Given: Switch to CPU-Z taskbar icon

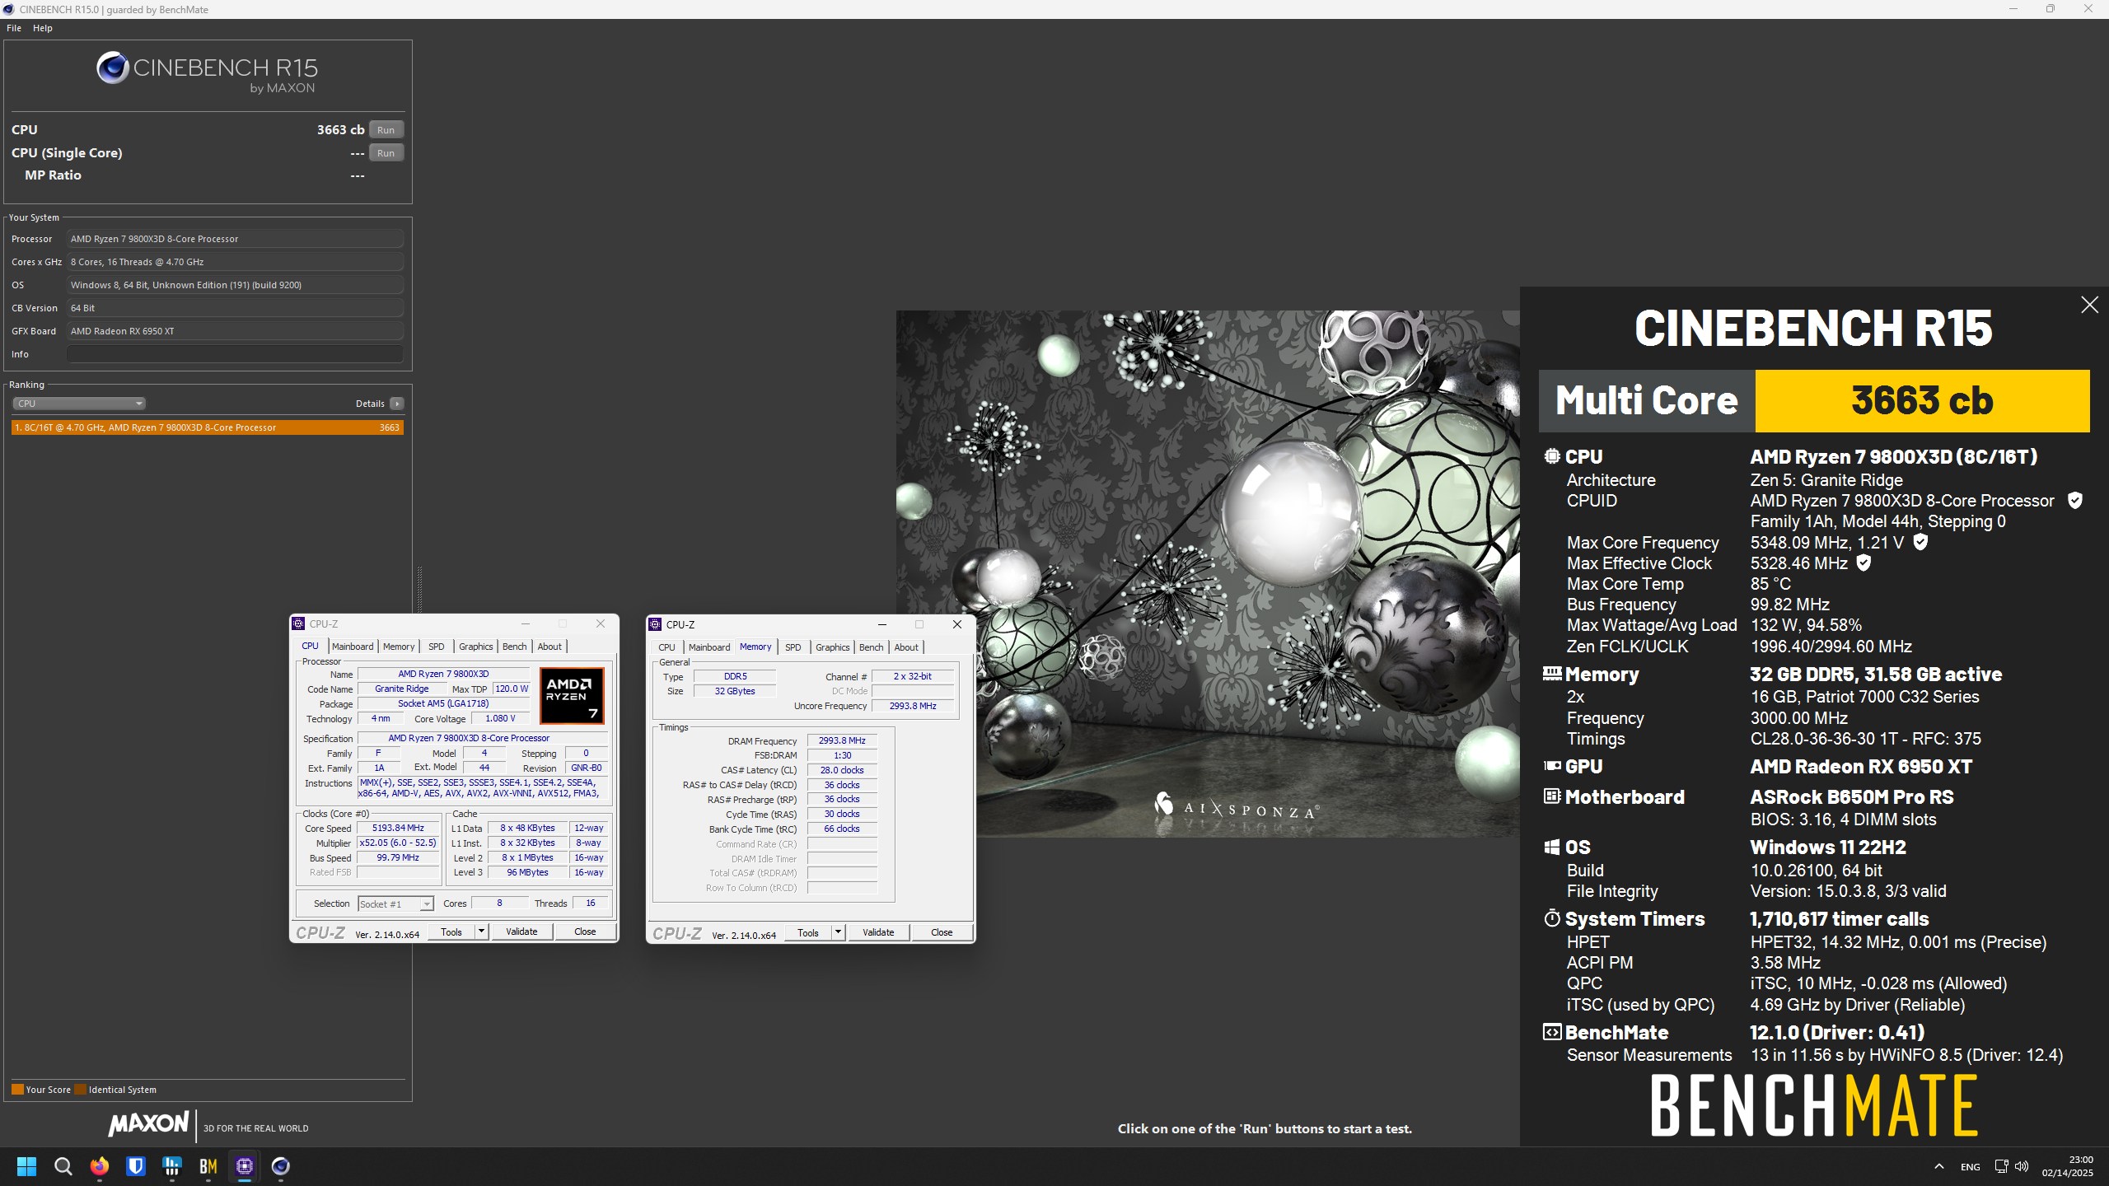Looking at the screenshot, I should (x=245, y=1166).
